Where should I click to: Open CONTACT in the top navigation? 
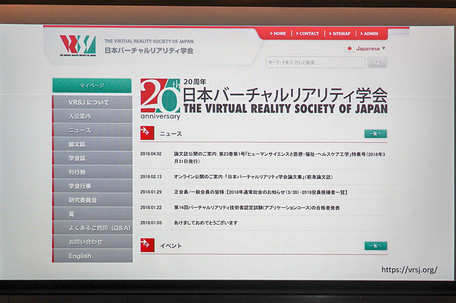pyautogui.click(x=308, y=34)
